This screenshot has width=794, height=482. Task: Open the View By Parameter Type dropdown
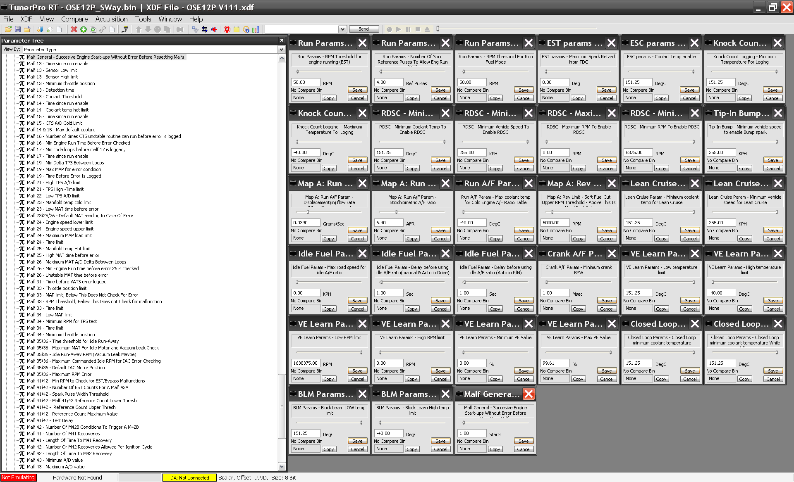[x=281, y=50]
